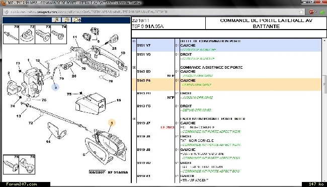
Task: Click the reset zoom magnifier icon
Action: 76,20
